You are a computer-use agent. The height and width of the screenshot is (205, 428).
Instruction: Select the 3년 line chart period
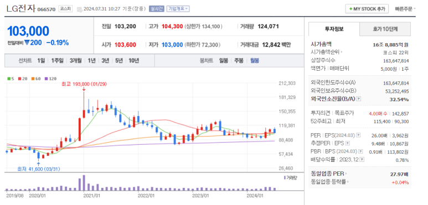coord(105,60)
